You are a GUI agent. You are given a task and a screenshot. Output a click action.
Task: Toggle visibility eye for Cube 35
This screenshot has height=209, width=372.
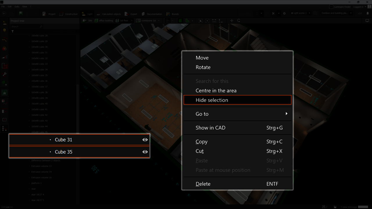(145, 152)
